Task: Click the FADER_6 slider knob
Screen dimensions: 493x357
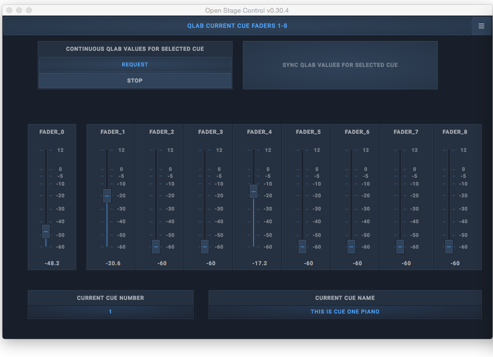Action: 351,247
